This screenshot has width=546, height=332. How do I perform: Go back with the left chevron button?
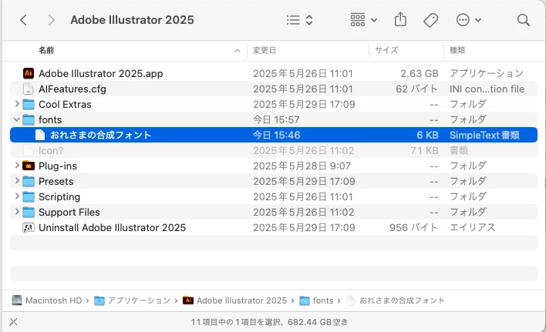(23, 20)
